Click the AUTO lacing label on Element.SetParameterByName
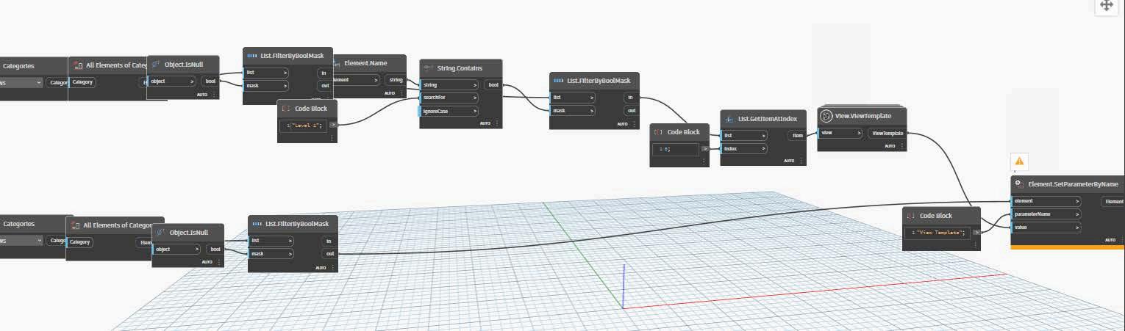Viewport: 1125px width, 331px height. (1110, 240)
